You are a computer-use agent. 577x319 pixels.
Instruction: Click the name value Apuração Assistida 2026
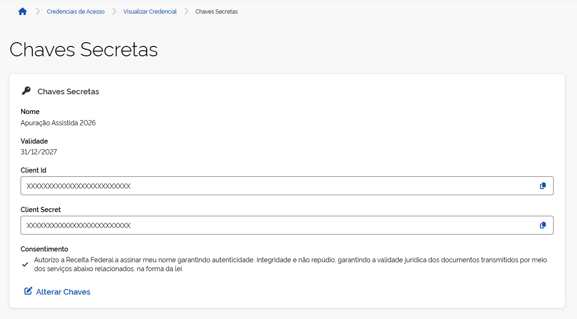click(58, 123)
